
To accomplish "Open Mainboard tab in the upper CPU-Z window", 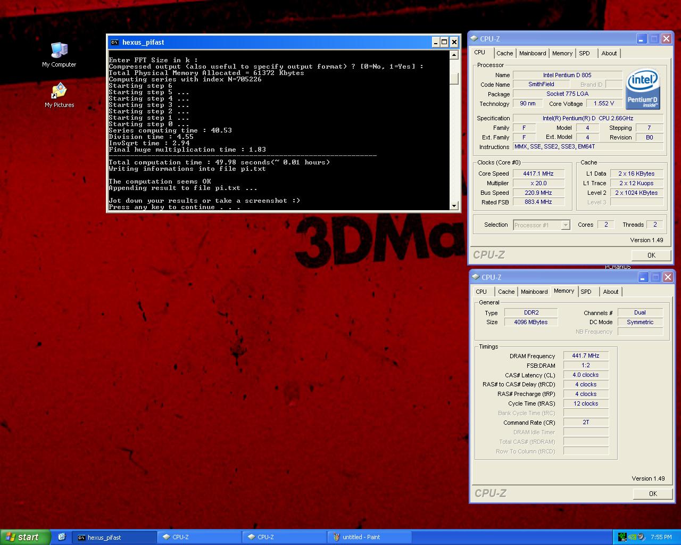I will [x=533, y=53].
